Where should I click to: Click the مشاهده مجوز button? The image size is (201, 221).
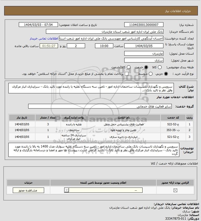coord(28,190)
